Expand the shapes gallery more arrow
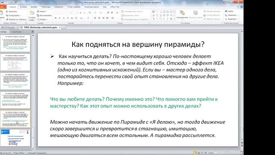Viewport: 275px width, 155px height. tap(174, 19)
